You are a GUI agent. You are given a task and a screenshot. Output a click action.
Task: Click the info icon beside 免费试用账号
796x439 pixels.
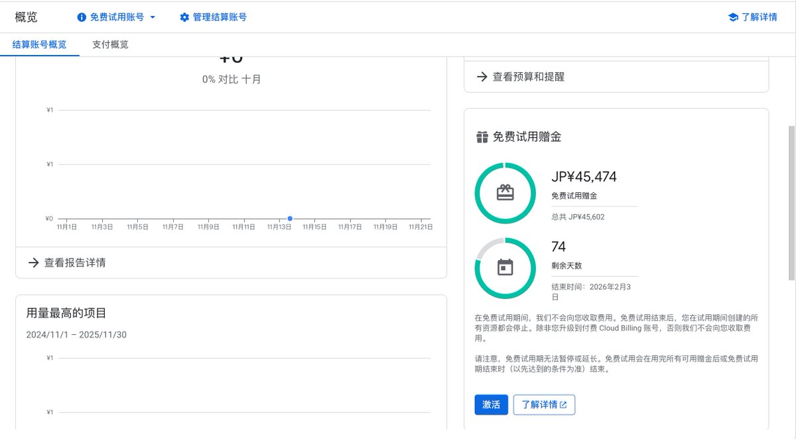click(82, 17)
